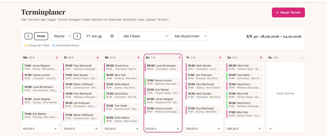
Task: Select the Mi 30.9. day header
Action: [122, 58]
